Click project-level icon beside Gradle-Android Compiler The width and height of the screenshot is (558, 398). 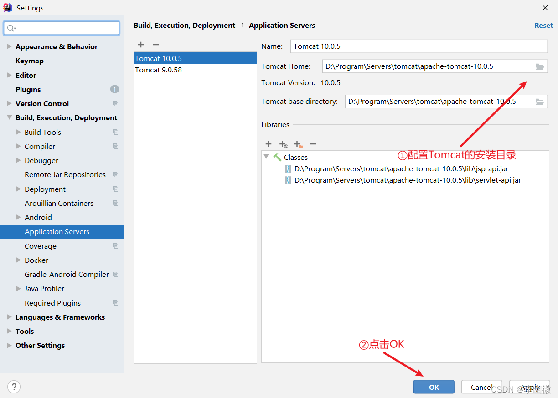115,275
